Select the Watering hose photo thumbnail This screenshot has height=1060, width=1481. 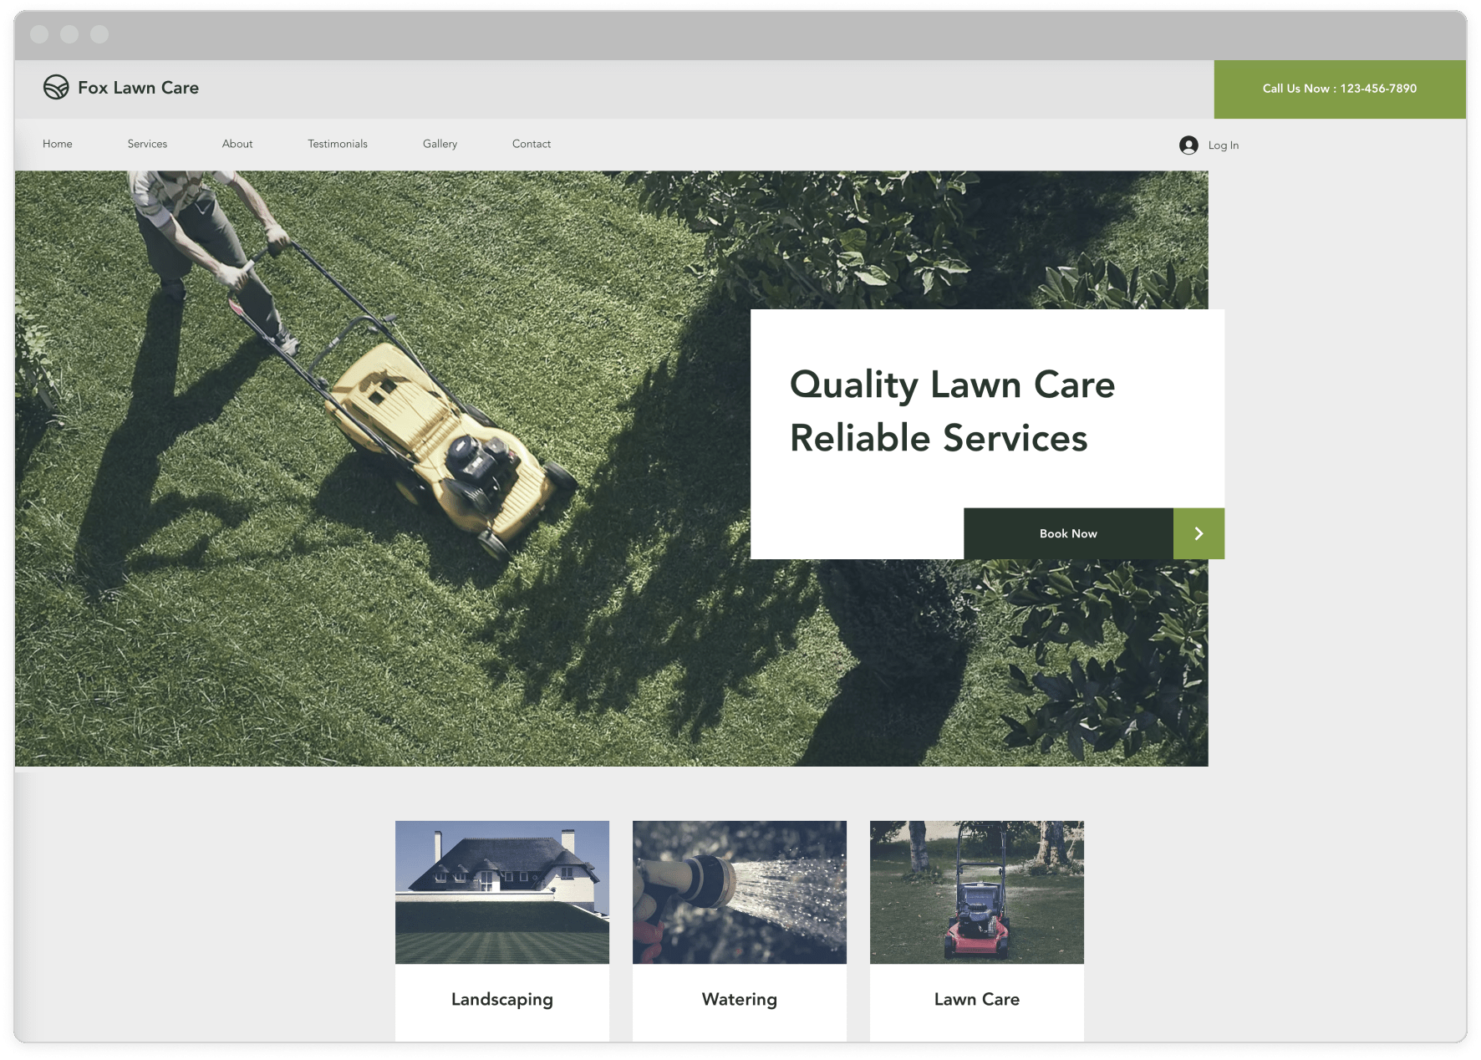pos(739,892)
